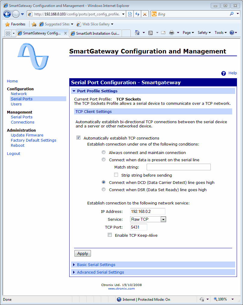Click the Quick Tabs grid icon
Image resolution: width=243 pixels, height=305 pixels.
click(x=8, y=34)
